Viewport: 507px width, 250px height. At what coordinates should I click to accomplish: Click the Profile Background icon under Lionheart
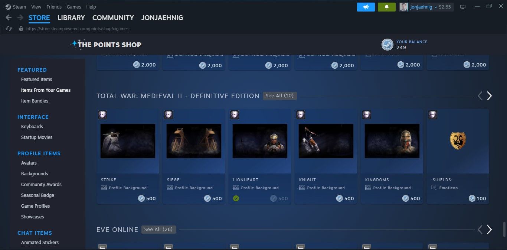(x=236, y=188)
